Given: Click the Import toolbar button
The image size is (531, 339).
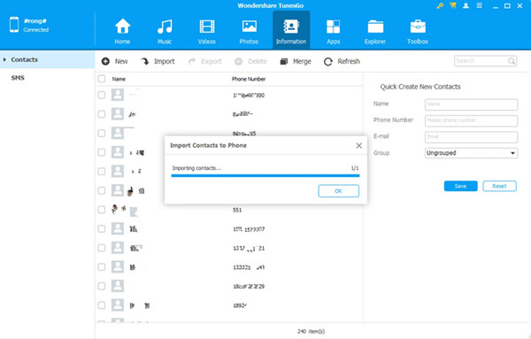Looking at the screenshot, I should point(158,61).
